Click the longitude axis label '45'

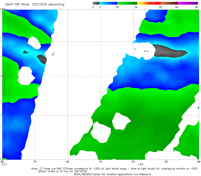click(100, 162)
